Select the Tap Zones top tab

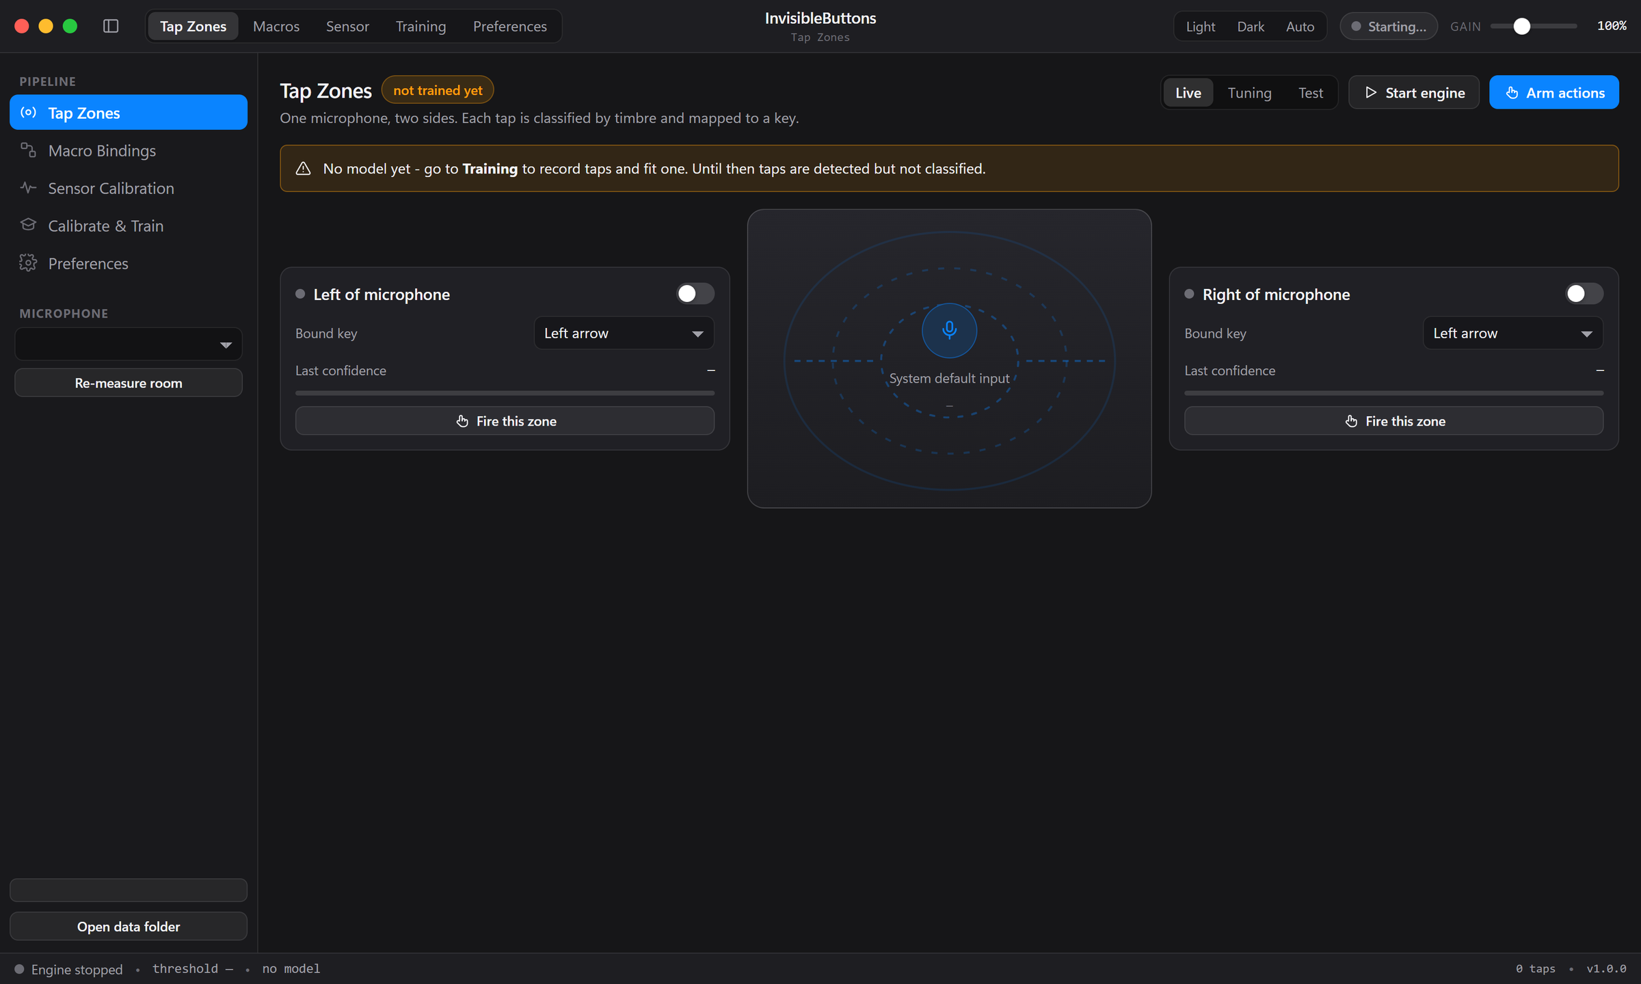coord(193,26)
